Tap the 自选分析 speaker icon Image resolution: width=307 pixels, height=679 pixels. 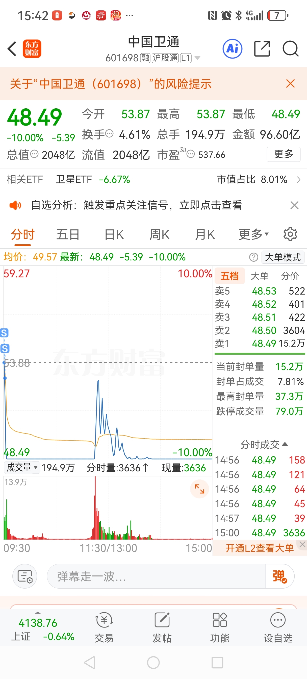[15, 205]
